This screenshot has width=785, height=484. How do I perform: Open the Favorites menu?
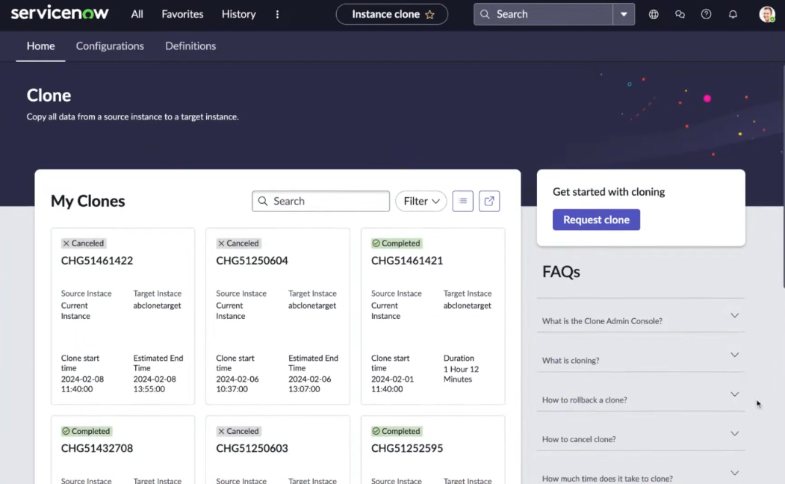click(x=182, y=14)
